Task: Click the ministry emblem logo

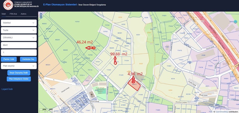Action: pos(8,5)
